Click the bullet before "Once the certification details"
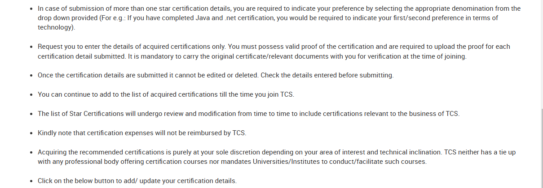Viewport: 543px width, 188px height. (31, 76)
